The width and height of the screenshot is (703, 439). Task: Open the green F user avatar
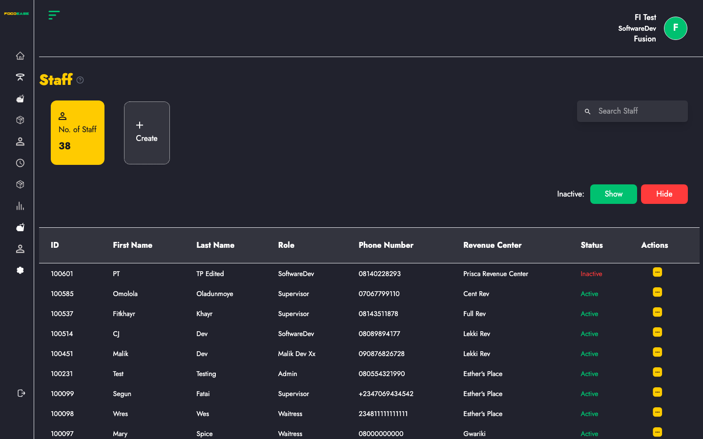676,28
